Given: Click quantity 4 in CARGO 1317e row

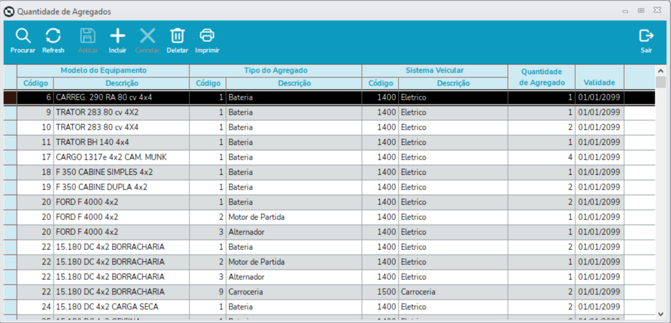Looking at the screenshot, I should 541,157.
